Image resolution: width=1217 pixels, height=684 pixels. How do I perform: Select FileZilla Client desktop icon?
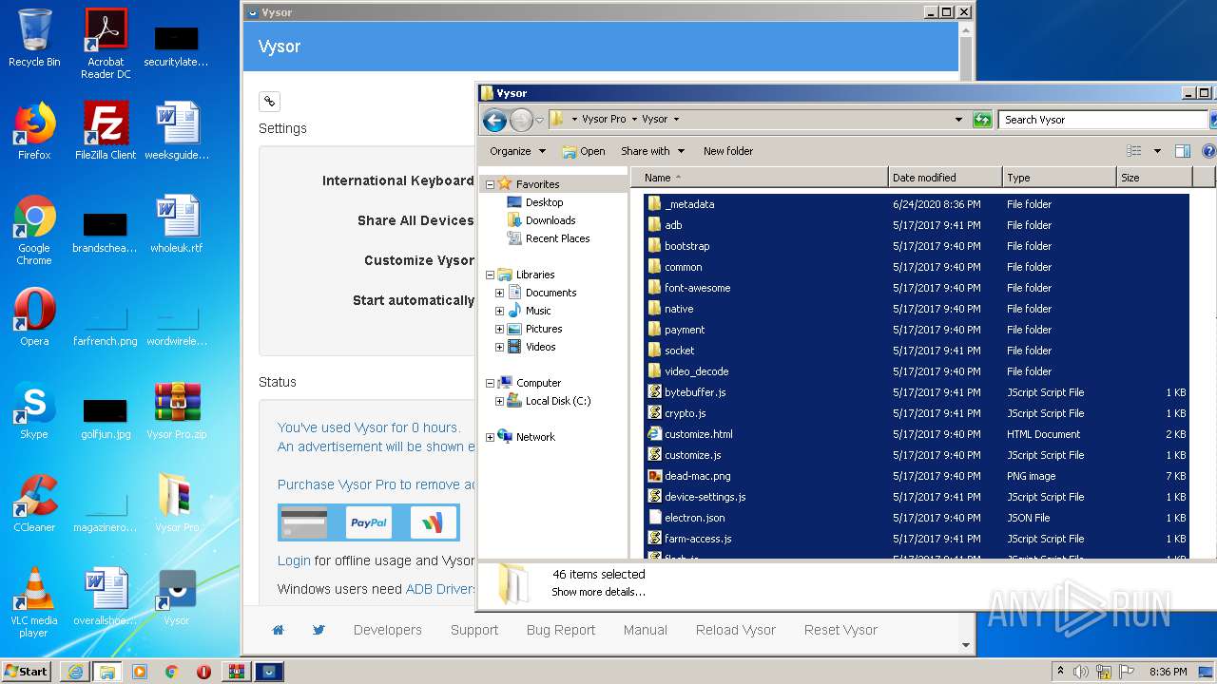106,130
